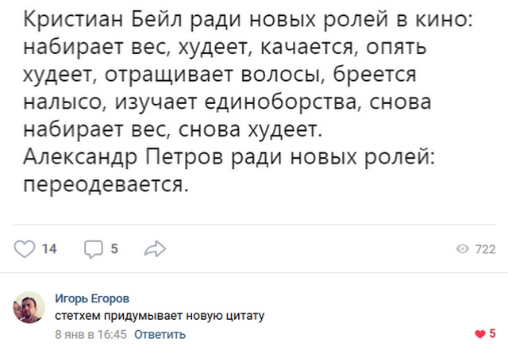Click the post like count 14

[x=49, y=249]
